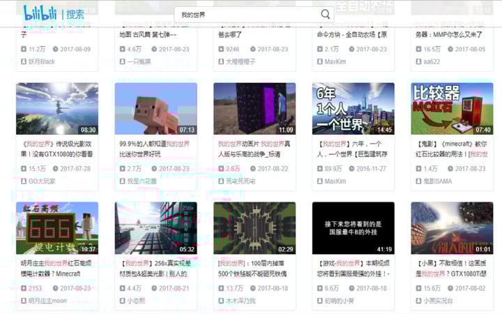Click the uploader icon beside 明月庄主moon

pyautogui.click(x=24, y=301)
